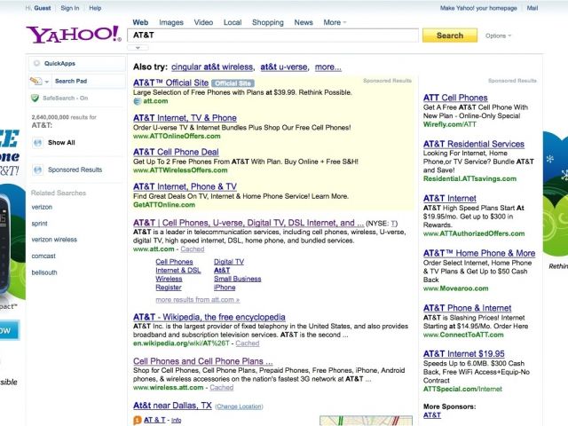568x426 pixels.
Task: Click the verizon related search
Action: (x=42, y=206)
